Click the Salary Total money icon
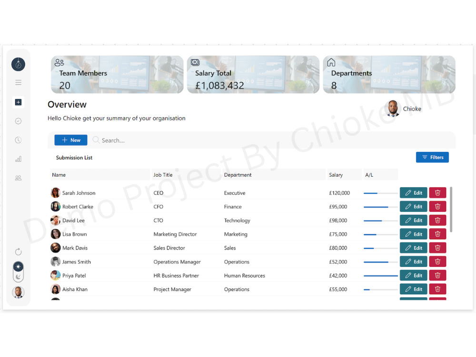This screenshot has height=357, width=476. pyautogui.click(x=195, y=62)
